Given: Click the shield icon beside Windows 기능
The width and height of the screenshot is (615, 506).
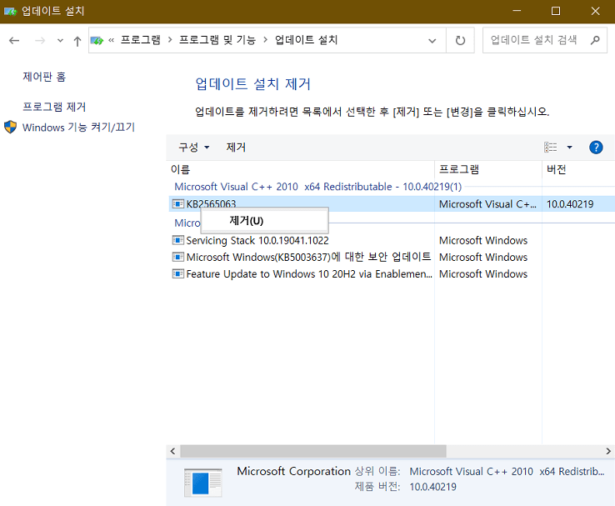Looking at the screenshot, I should click(10, 127).
